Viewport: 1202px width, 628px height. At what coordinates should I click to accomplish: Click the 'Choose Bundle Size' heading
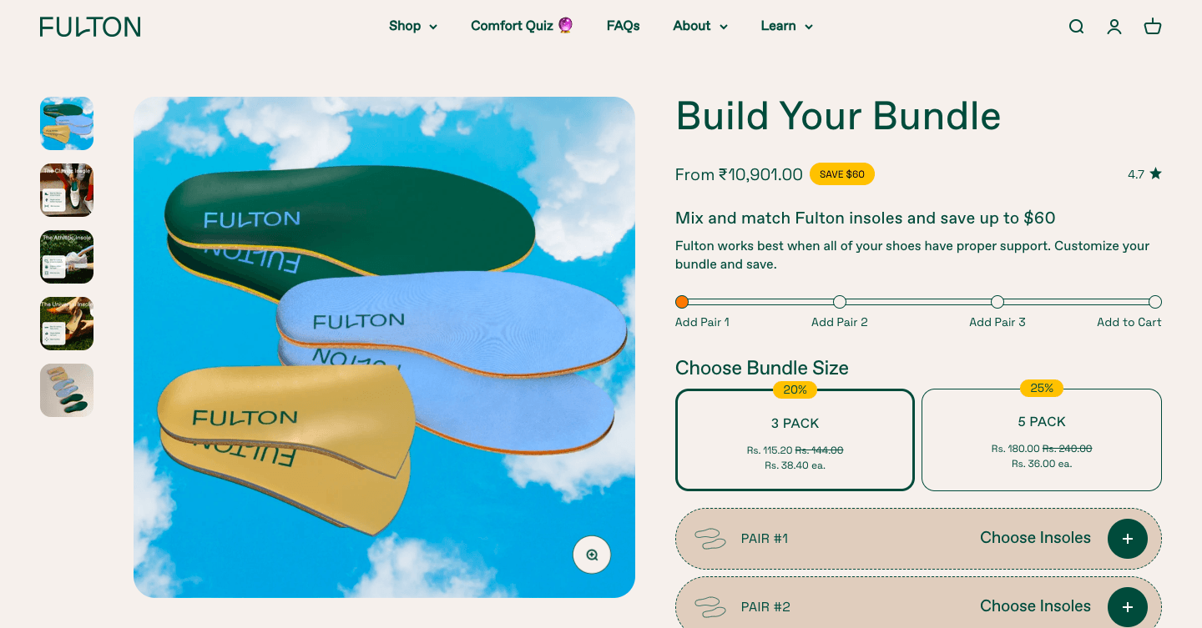tap(762, 368)
